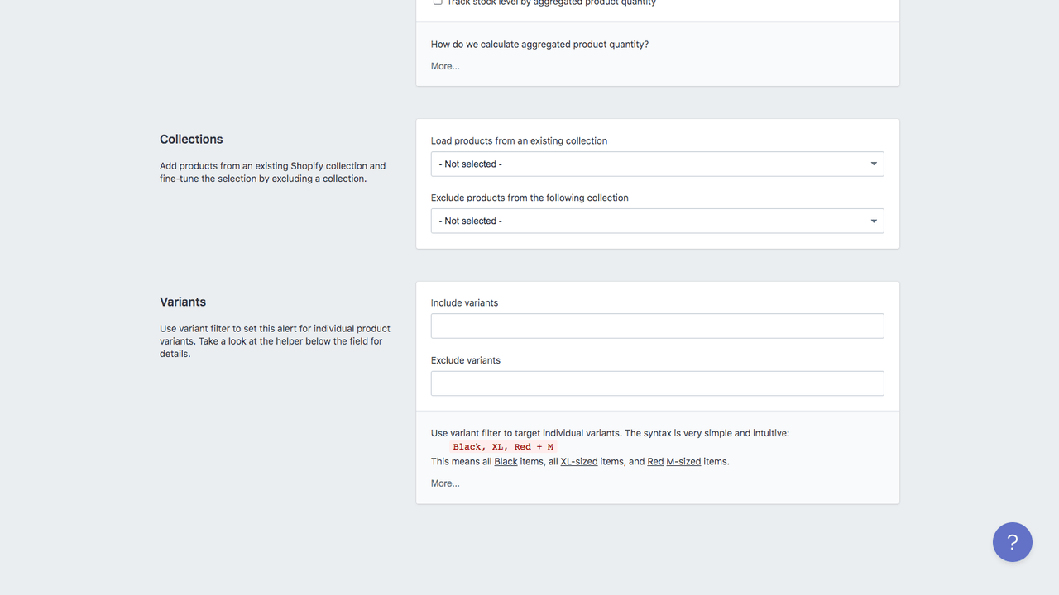This screenshot has height=595, width=1059.
Task: Click the dropdown arrow for excluding collections
Action: click(x=873, y=221)
